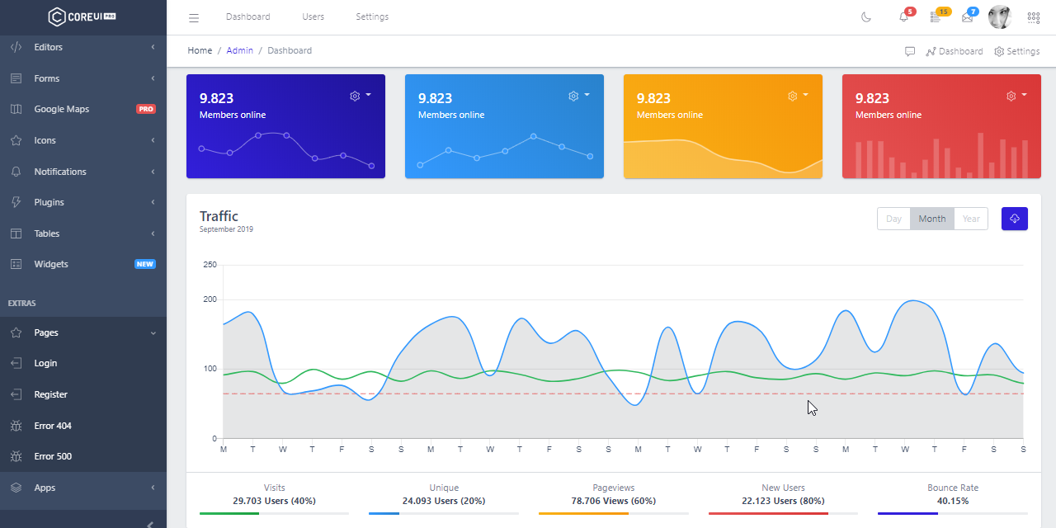
Task: Click the Google Maps PRO badge
Action: [146, 109]
